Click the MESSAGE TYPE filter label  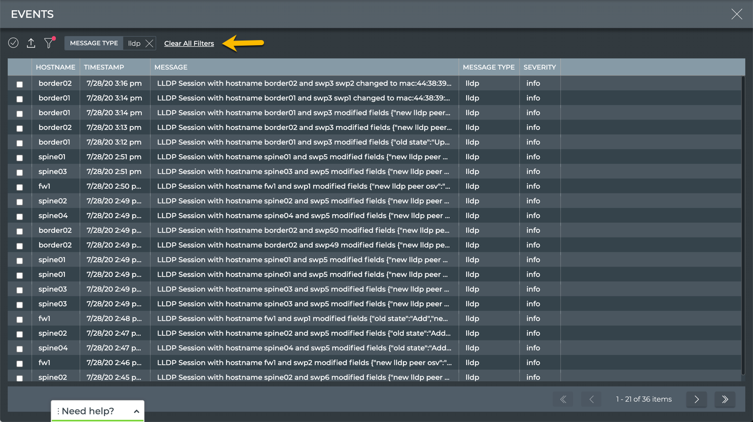point(94,43)
